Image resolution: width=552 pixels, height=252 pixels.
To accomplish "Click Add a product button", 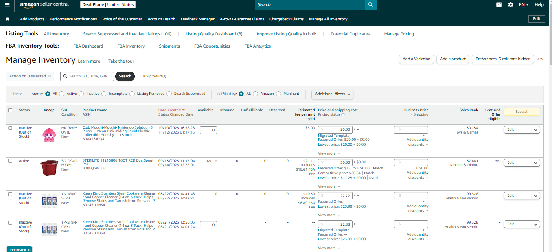I will click(x=453, y=59).
